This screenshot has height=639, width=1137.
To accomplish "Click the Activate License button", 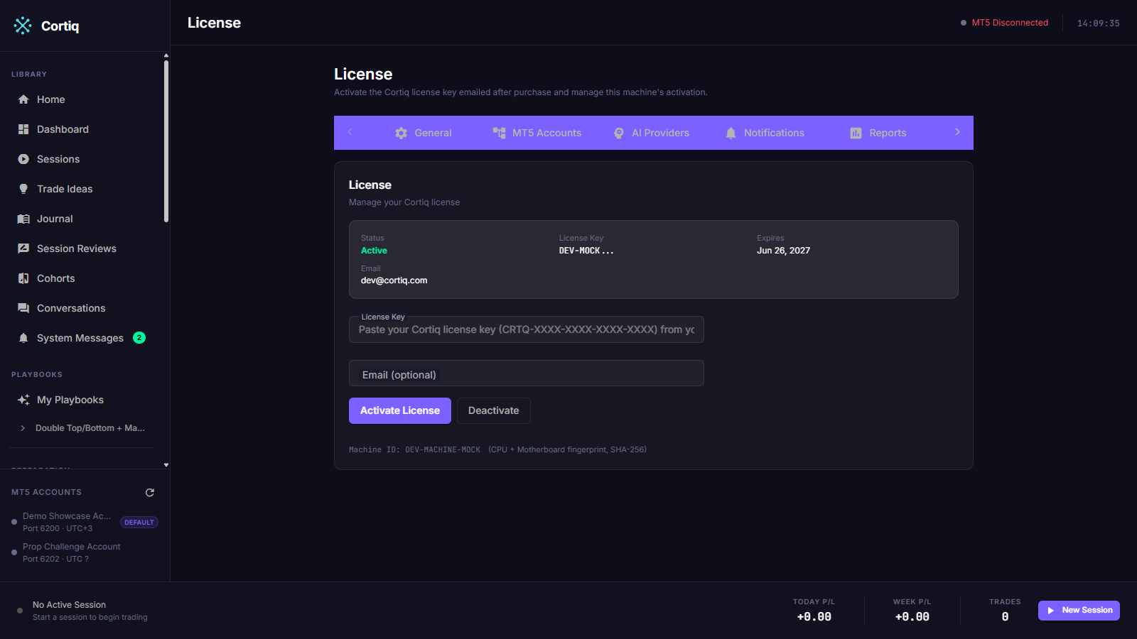I will pyautogui.click(x=400, y=410).
